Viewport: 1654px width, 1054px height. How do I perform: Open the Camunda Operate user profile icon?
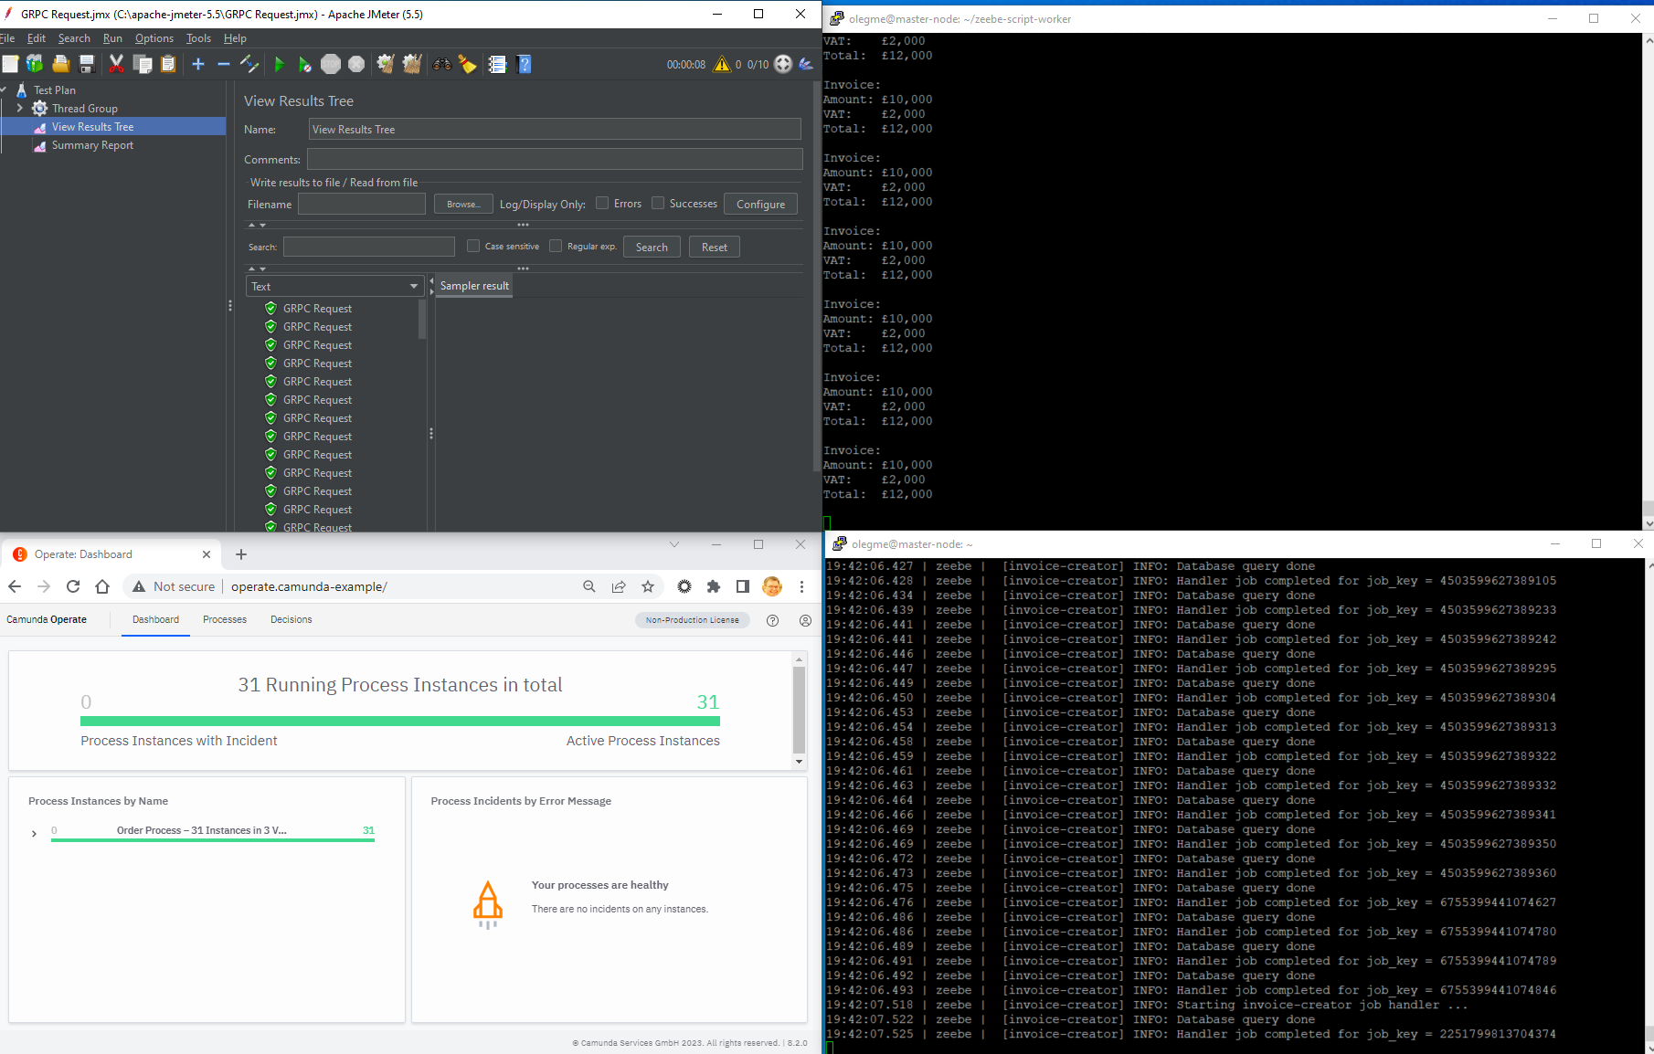click(x=805, y=620)
